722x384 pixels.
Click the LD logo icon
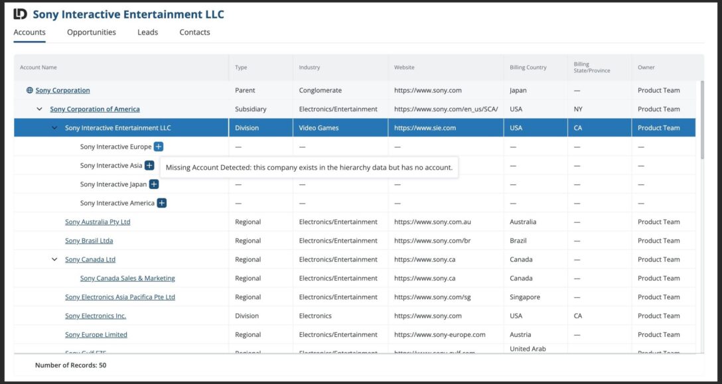(20, 13)
